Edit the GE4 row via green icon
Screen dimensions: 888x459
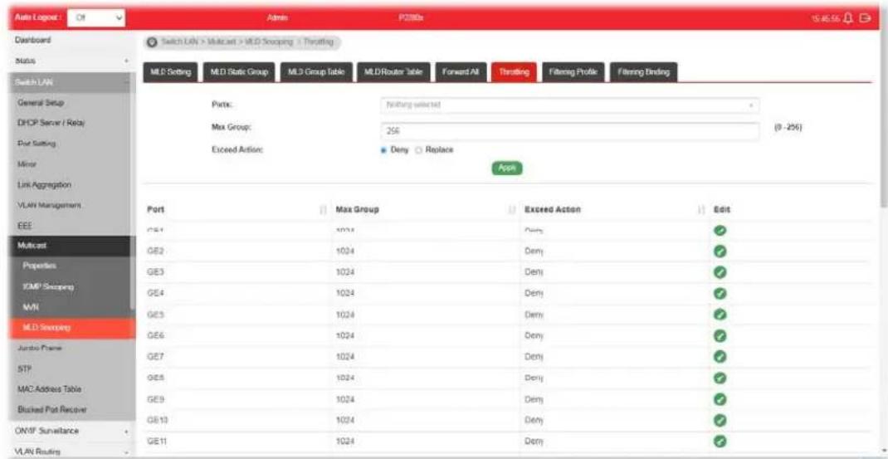720,293
